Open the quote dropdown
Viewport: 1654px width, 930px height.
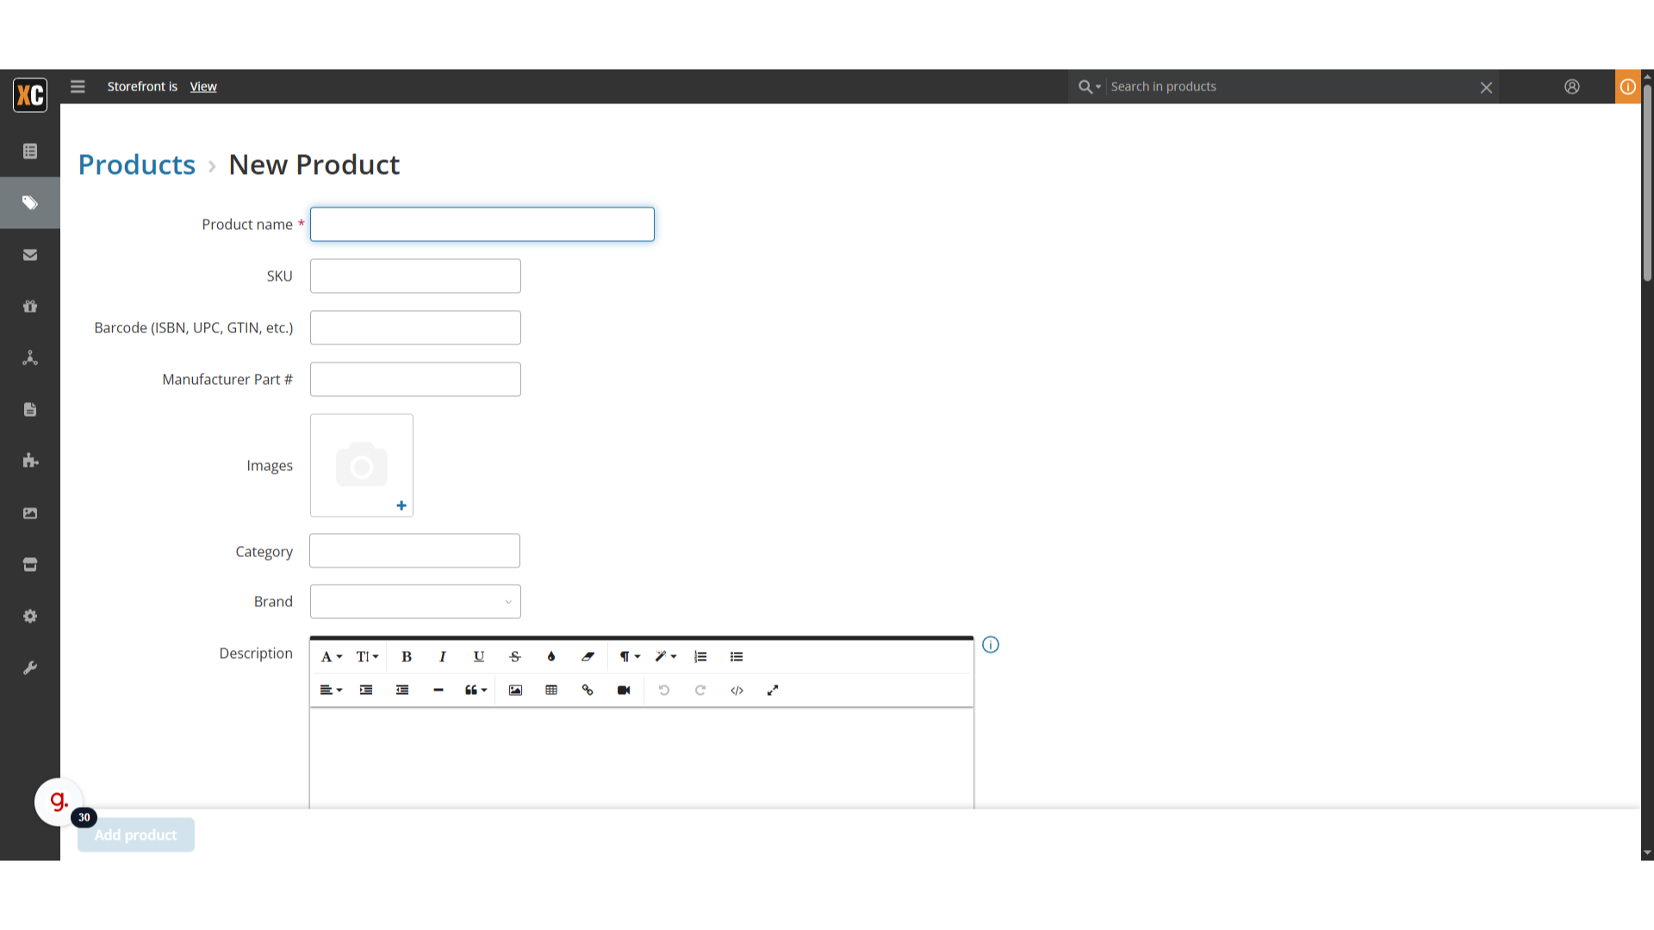tap(476, 691)
